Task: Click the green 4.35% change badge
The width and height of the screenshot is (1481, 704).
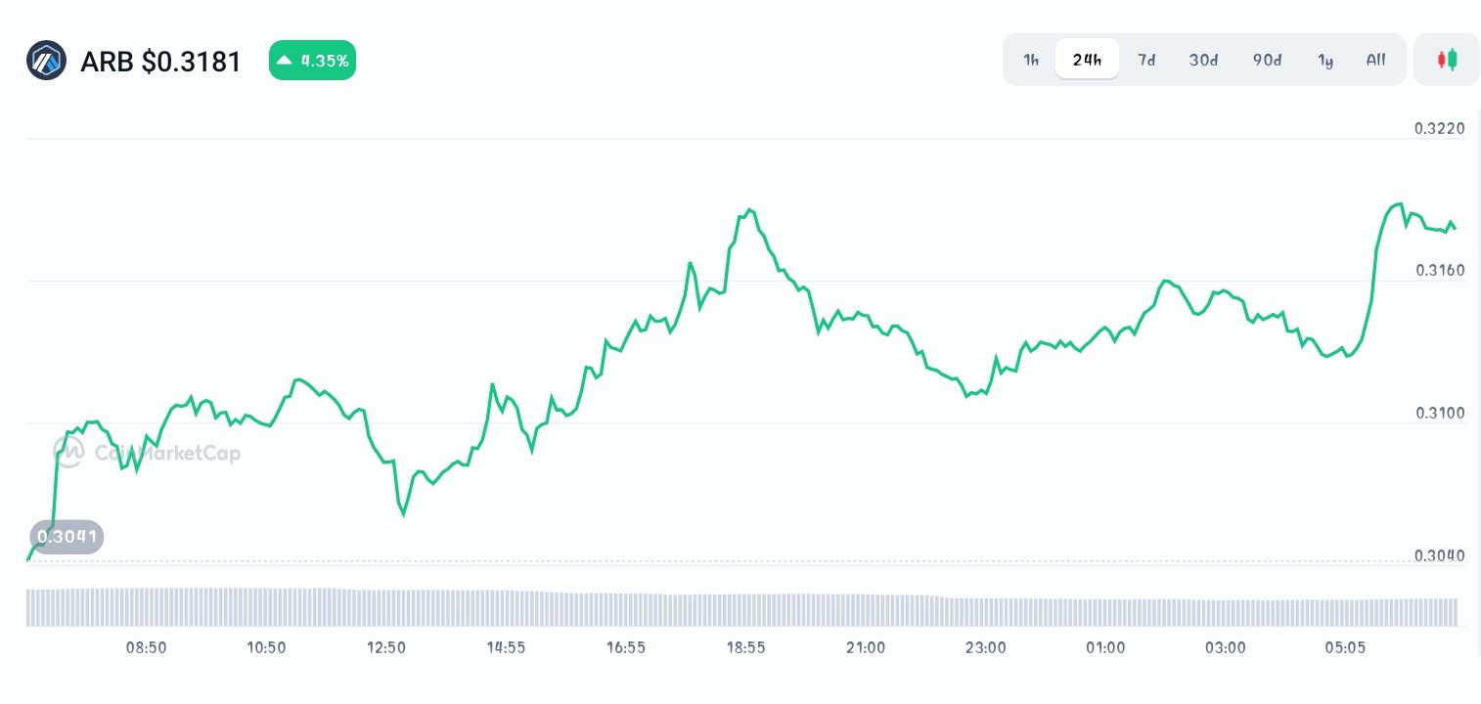Action: pyautogui.click(x=312, y=61)
